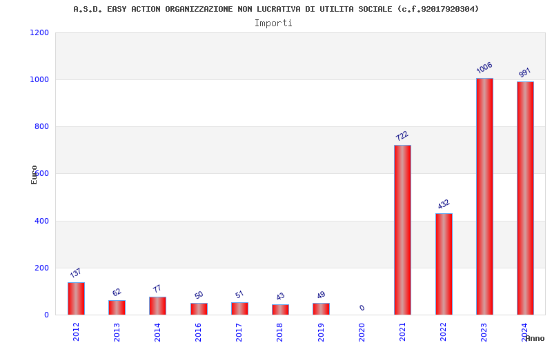Click the 400 y-axis tick label
This screenshot has width=552, height=345.
pyautogui.click(x=41, y=221)
